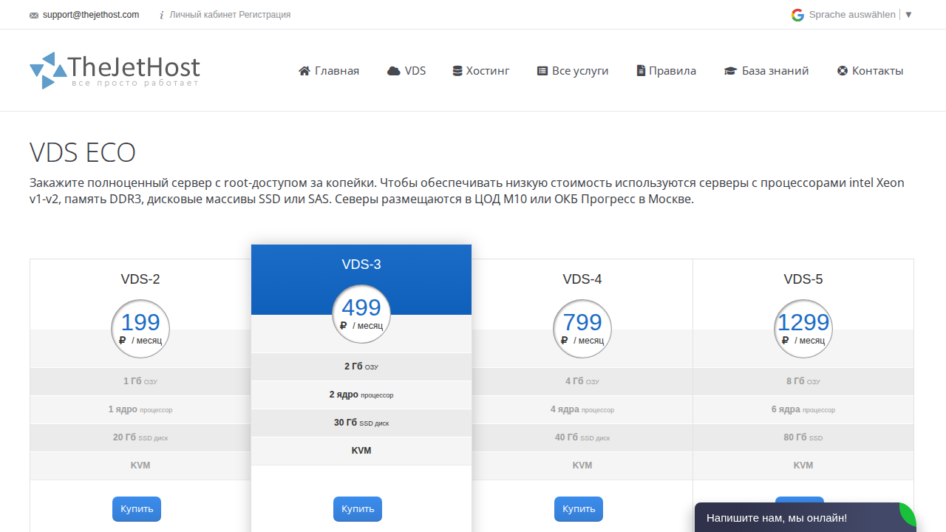Click the info icon before Личный кабинет

pyautogui.click(x=162, y=15)
